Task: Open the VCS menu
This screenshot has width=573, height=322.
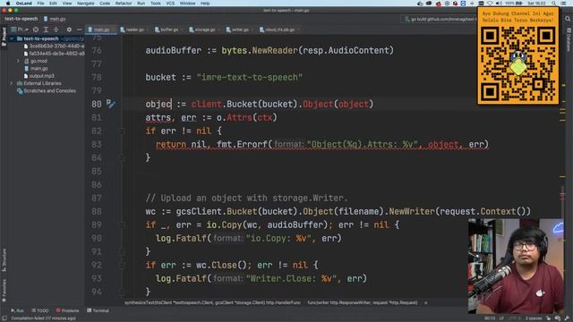Action: [170, 4]
